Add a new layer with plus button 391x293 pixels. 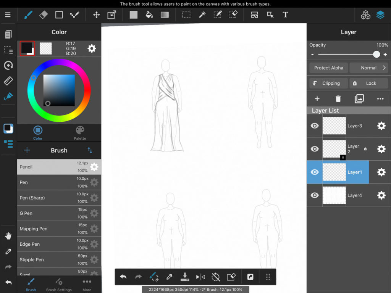pyautogui.click(x=317, y=99)
